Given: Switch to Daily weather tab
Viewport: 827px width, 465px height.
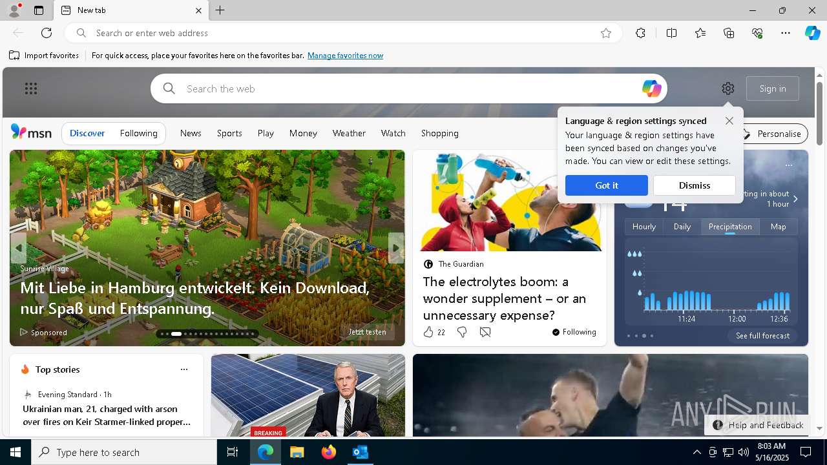Looking at the screenshot, I should (x=682, y=227).
